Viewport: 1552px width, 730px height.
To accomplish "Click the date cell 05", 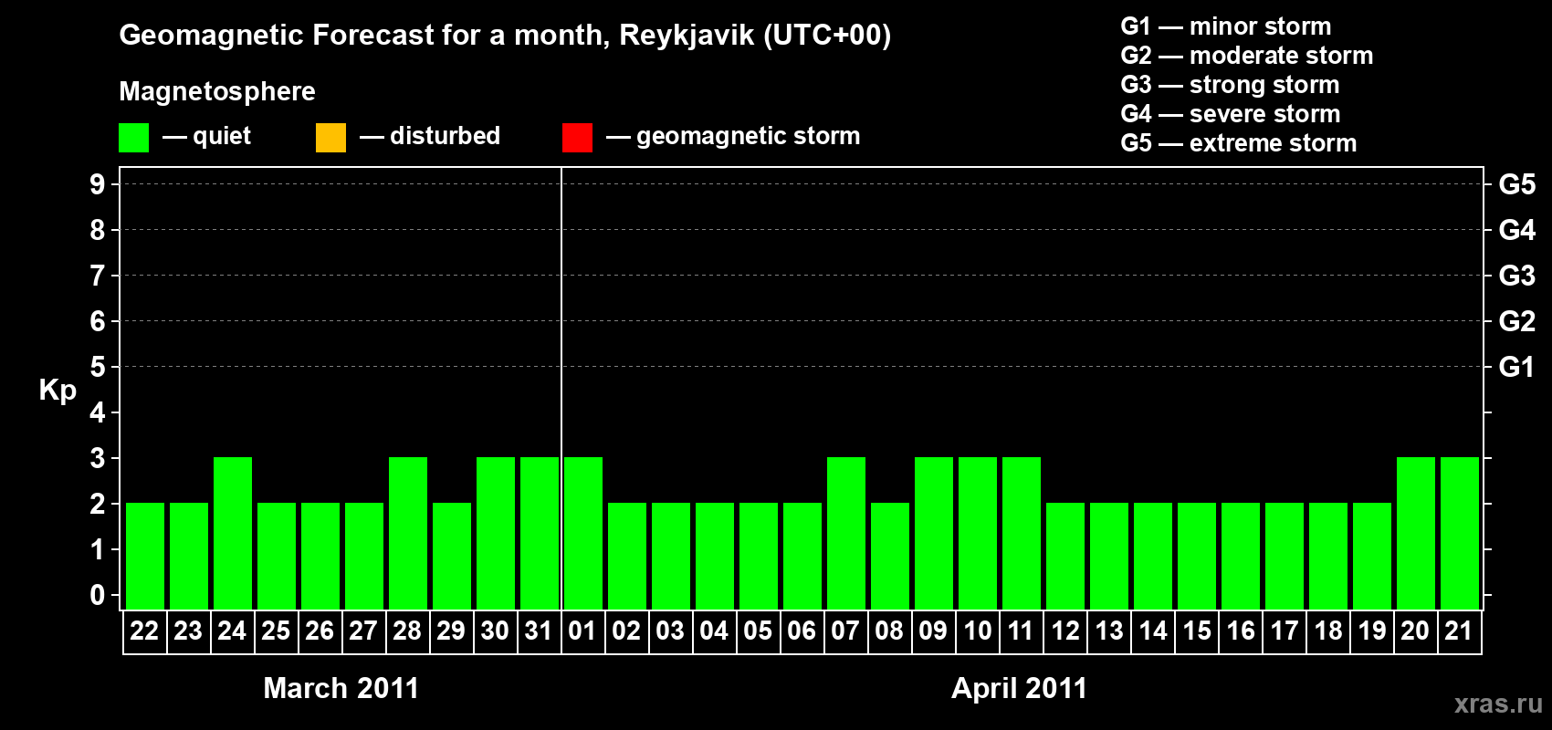I will point(758,631).
